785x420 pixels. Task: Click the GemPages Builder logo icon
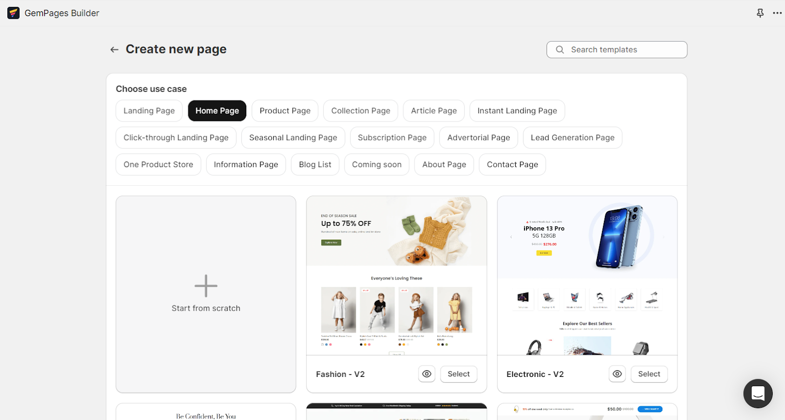[x=14, y=13]
